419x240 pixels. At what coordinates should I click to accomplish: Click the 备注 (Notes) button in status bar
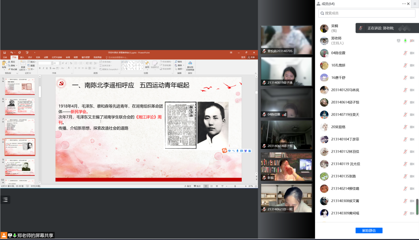coord(189,186)
